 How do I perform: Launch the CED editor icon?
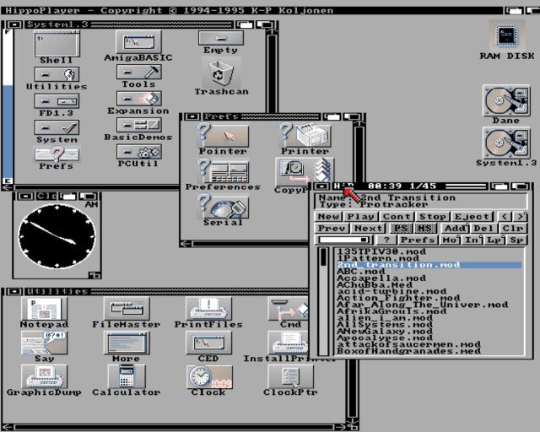pos(208,343)
